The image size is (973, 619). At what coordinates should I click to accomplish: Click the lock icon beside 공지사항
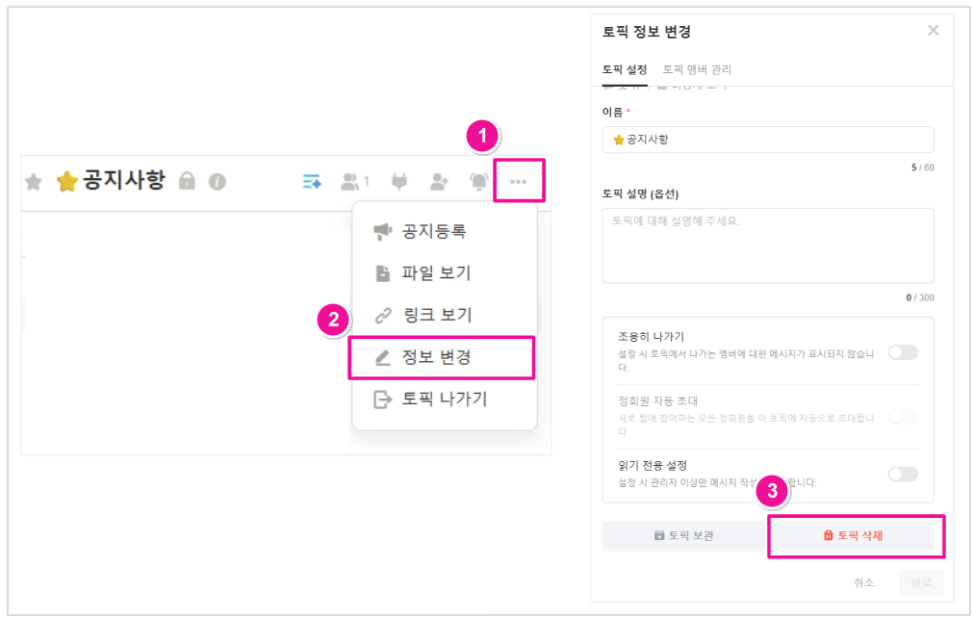[187, 181]
